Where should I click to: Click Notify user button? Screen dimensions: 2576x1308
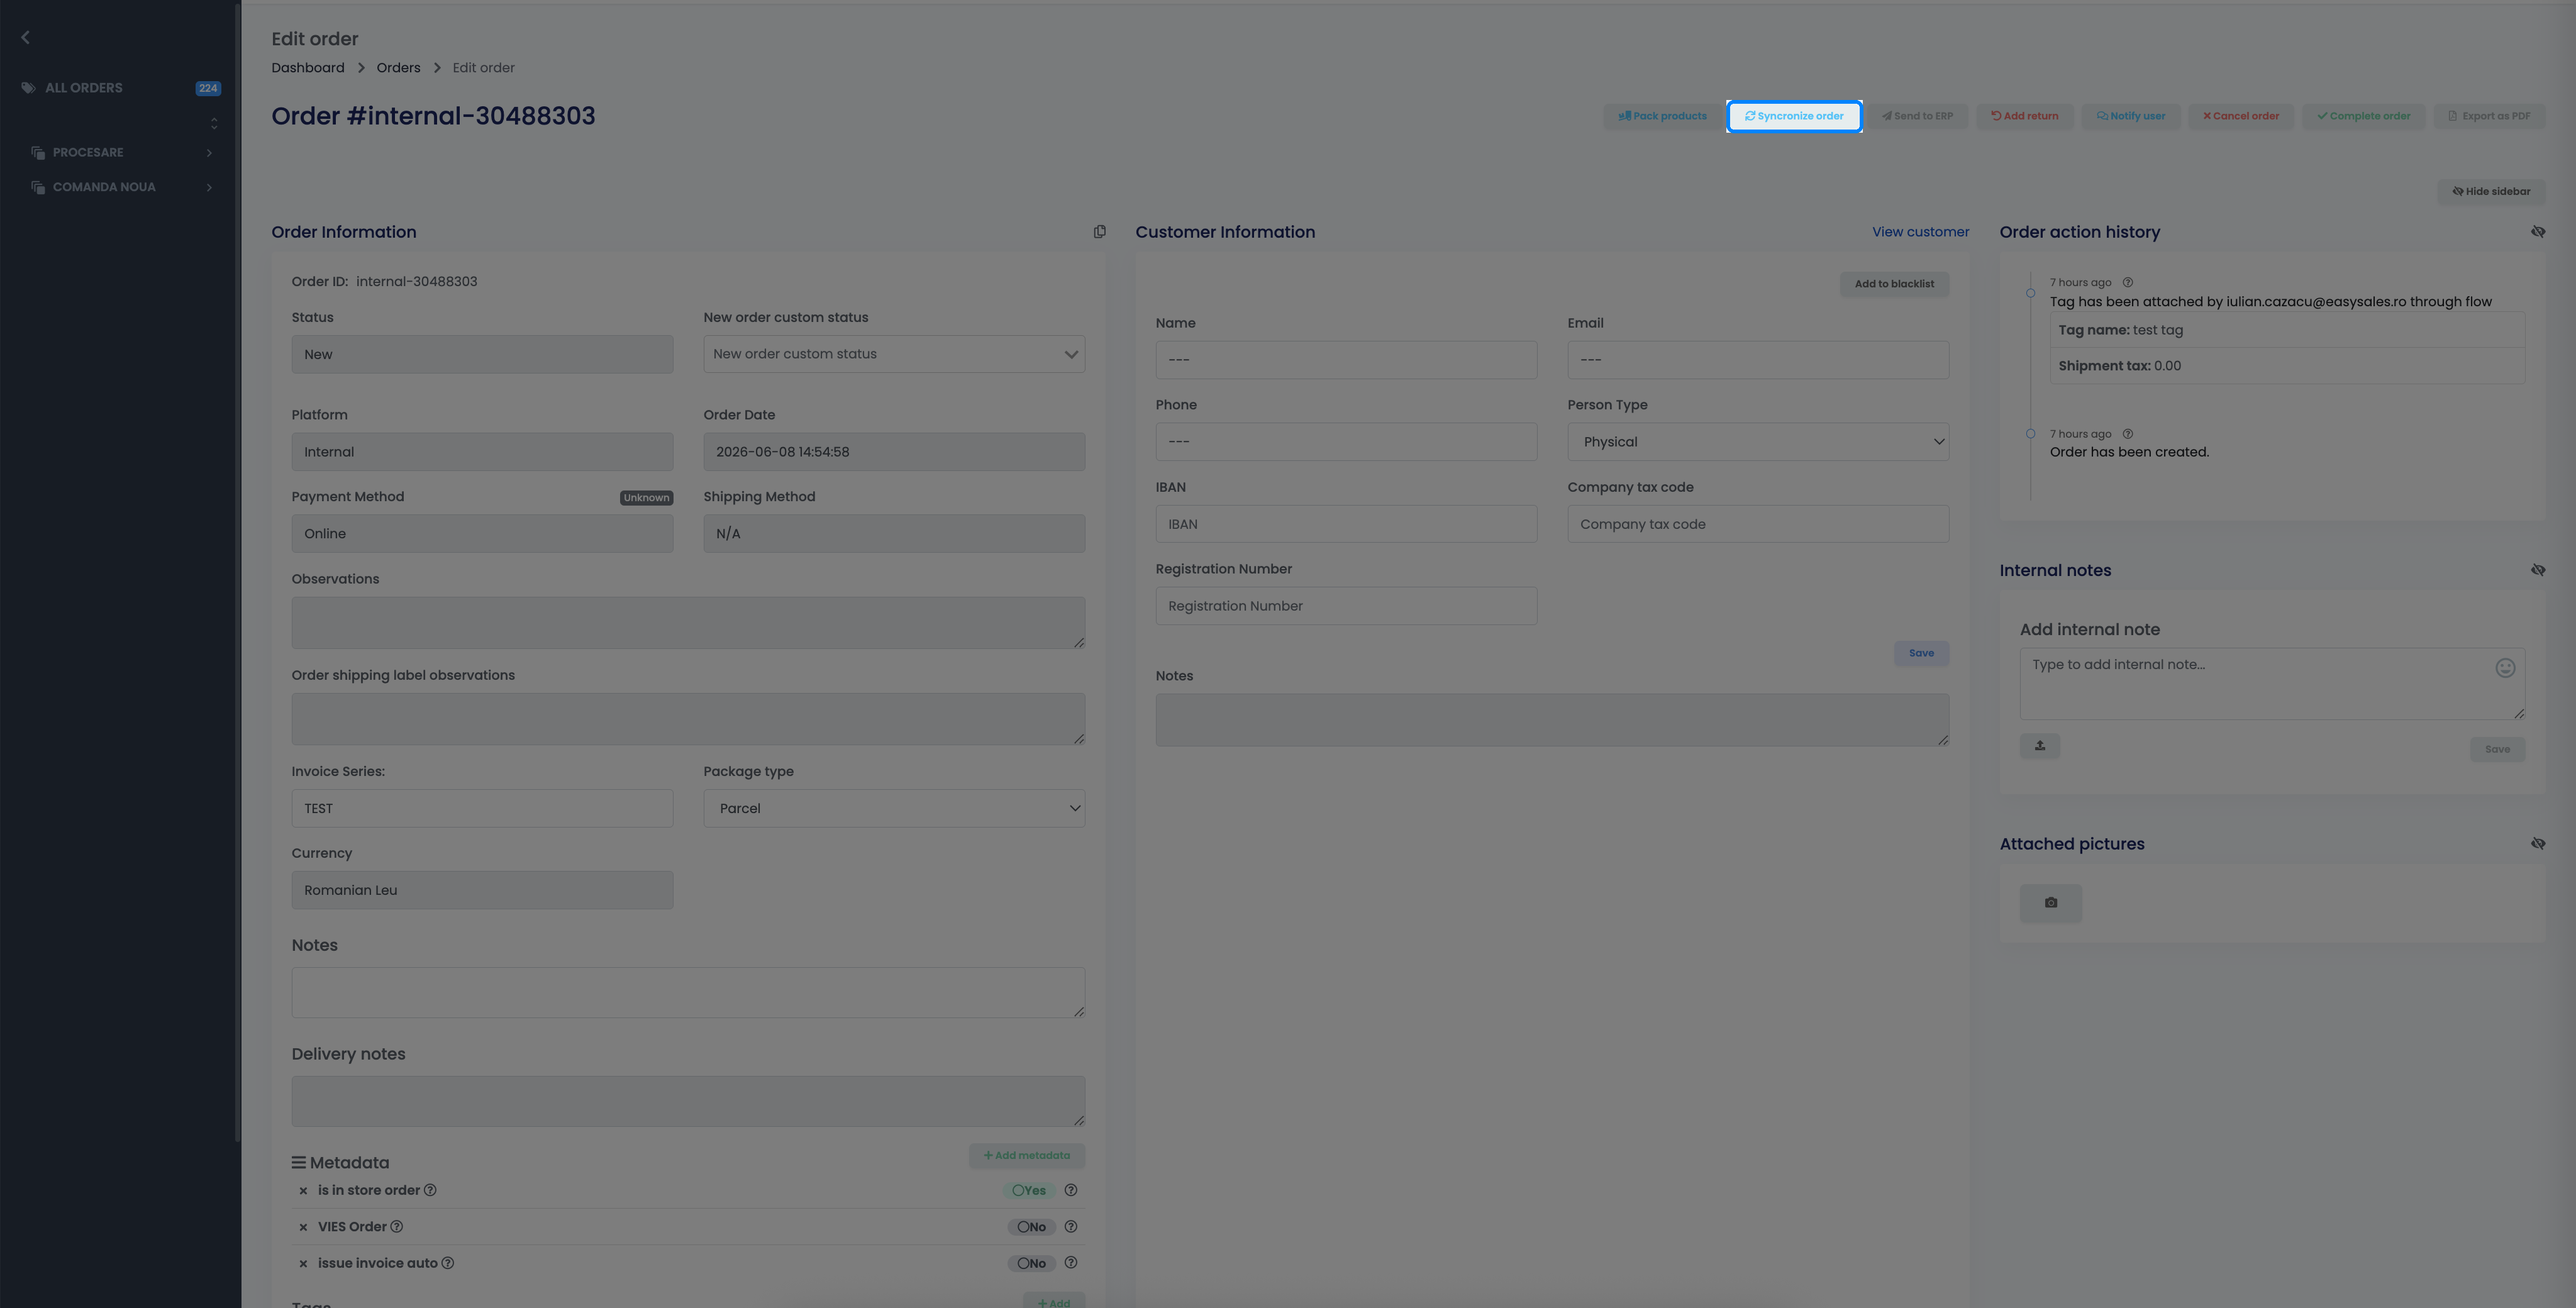pyautogui.click(x=2130, y=116)
